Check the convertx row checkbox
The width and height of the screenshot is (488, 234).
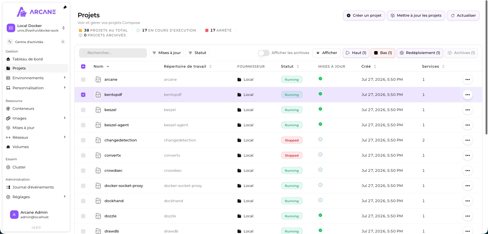[83, 155]
